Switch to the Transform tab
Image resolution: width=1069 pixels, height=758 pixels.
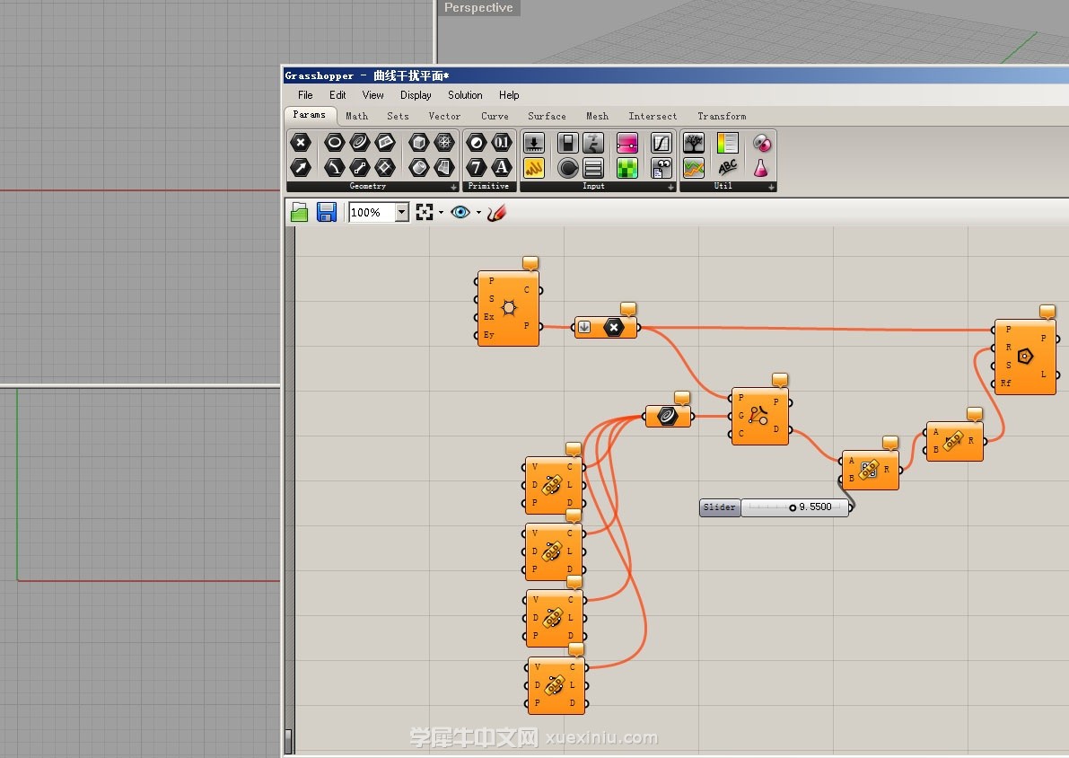[x=722, y=116]
